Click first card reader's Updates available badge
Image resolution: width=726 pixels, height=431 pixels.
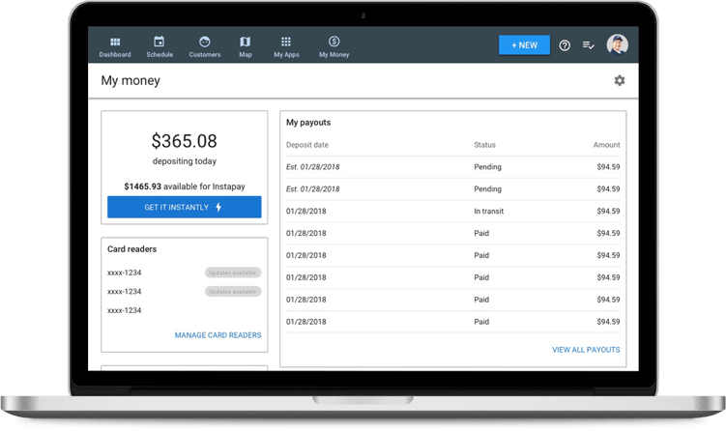click(x=233, y=273)
